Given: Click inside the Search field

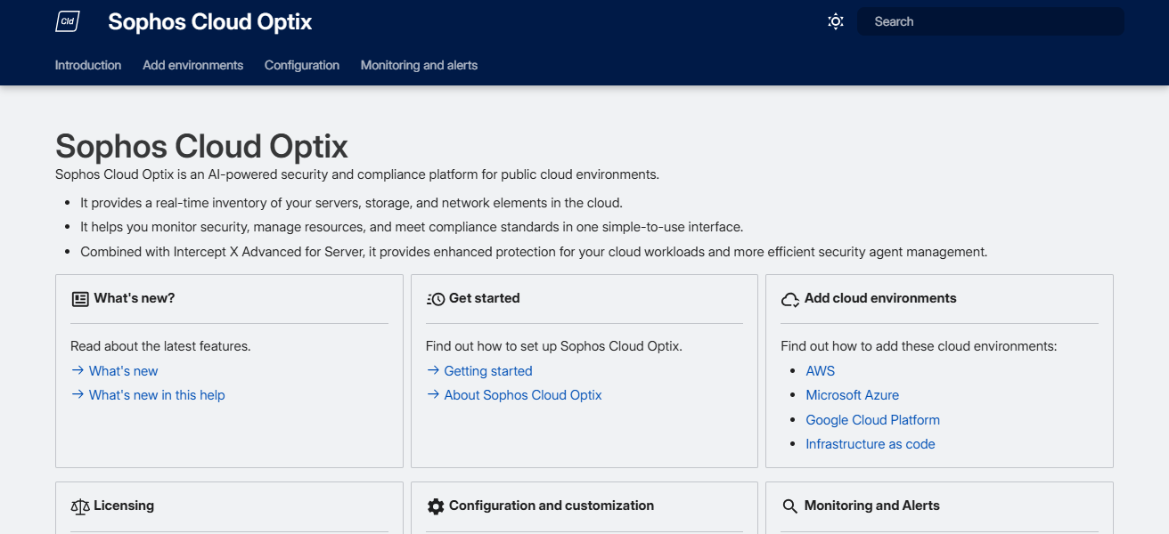Looking at the screenshot, I should point(989,20).
